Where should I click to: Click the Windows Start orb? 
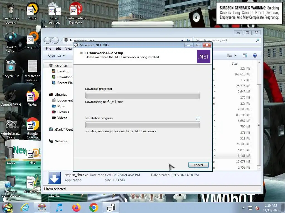(7, 207)
